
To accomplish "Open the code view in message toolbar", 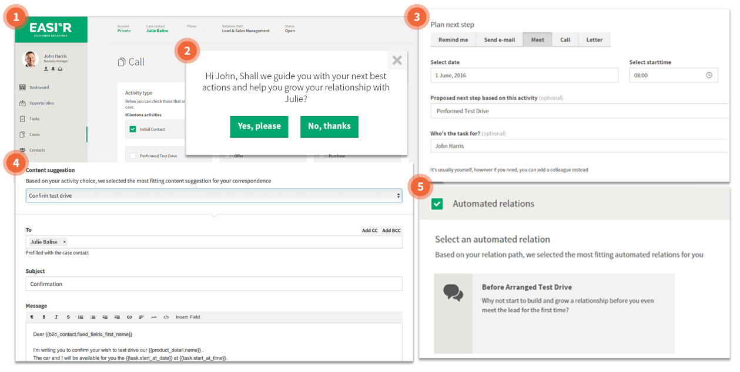I will click(166, 317).
